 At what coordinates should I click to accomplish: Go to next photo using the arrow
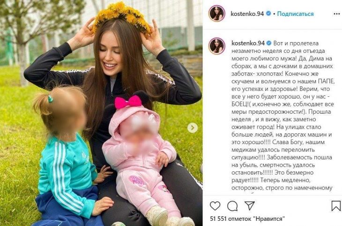tap(193, 128)
